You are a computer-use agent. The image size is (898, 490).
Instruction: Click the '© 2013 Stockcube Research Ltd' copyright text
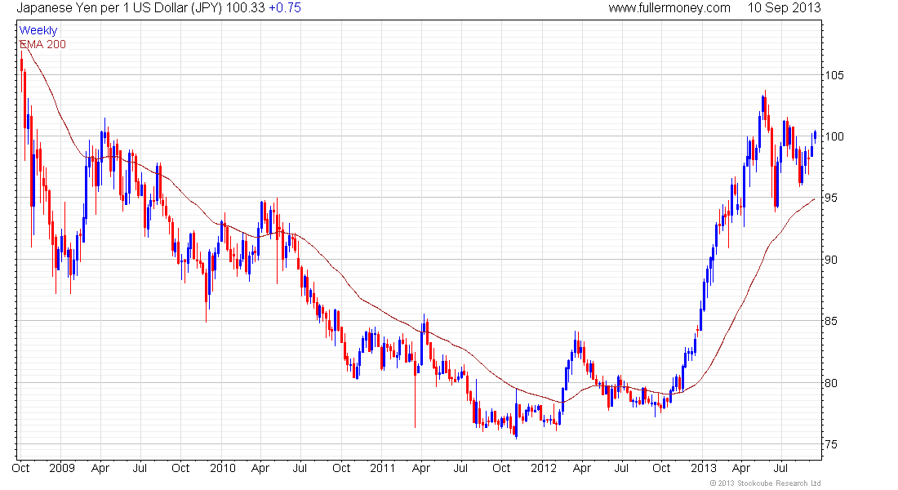coord(766,483)
